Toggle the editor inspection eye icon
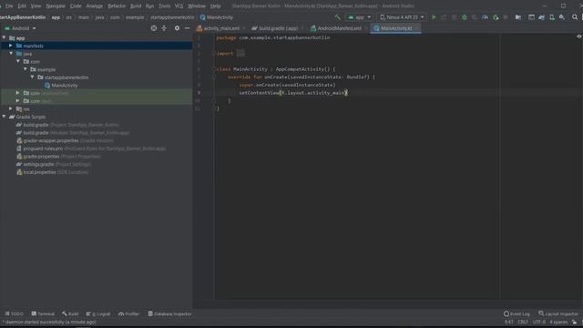 coord(579,36)
